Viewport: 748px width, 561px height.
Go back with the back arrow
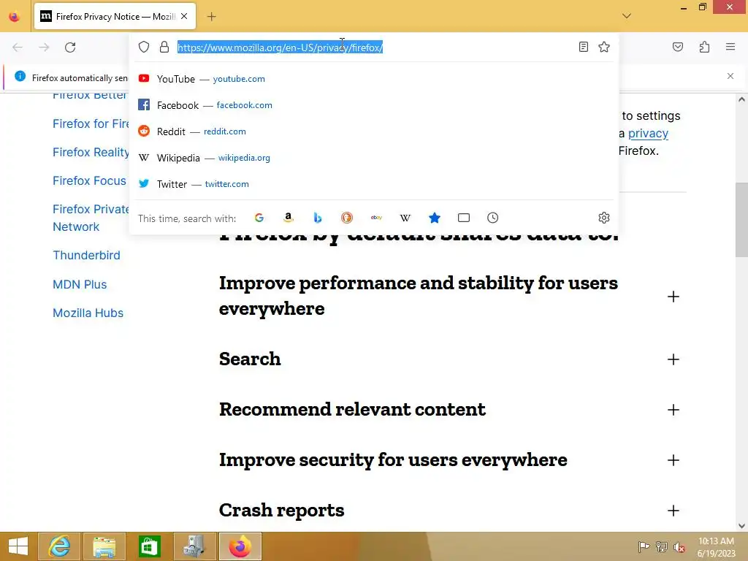point(18,47)
